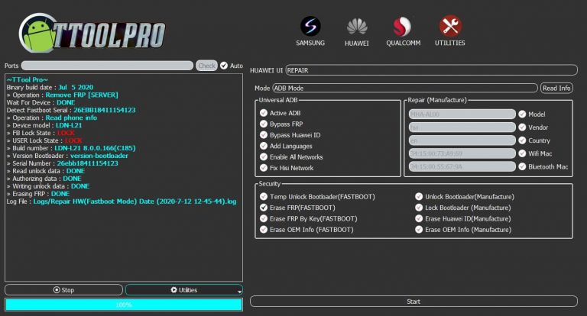The image size is (587, 316).
Task: Toggle the Country checkbox
Action: [x=522, y=140]
